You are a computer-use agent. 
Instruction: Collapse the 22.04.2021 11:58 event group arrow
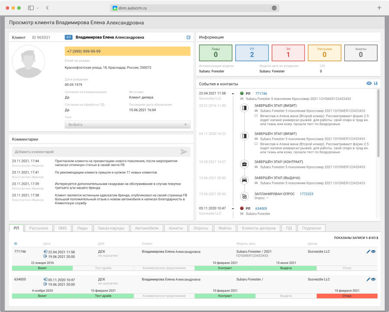(233, 93)
